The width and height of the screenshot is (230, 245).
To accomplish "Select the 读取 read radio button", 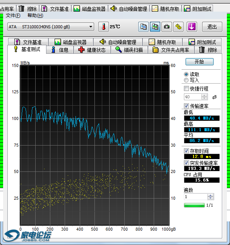I will [x=186, y=74].
